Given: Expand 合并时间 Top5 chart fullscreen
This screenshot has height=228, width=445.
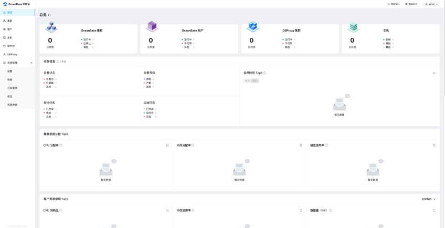Looking at the screenshot, I should click(x=434, y=73).
